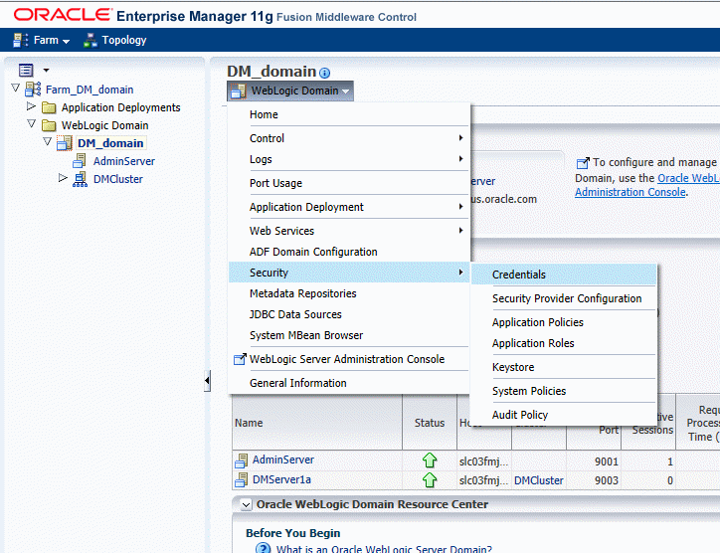Viewport: 720px width, 553px height.
Task: Click AdminServer row server icon in table
Action: 242,461
